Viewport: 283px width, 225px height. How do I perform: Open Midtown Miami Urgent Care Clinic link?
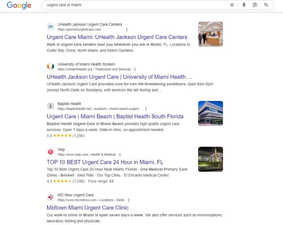[87, 208]
